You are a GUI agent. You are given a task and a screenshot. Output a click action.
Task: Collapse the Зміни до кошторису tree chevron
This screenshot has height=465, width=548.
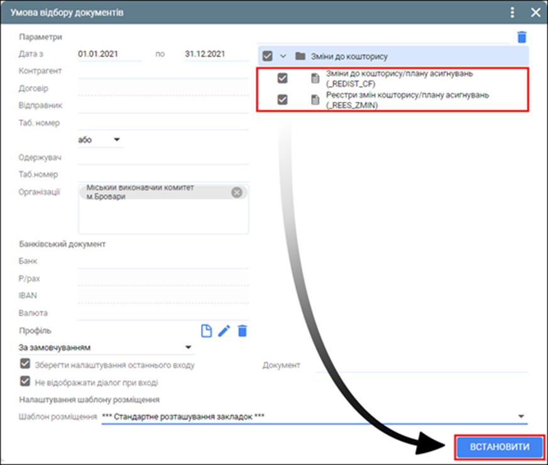click(283, 56)
